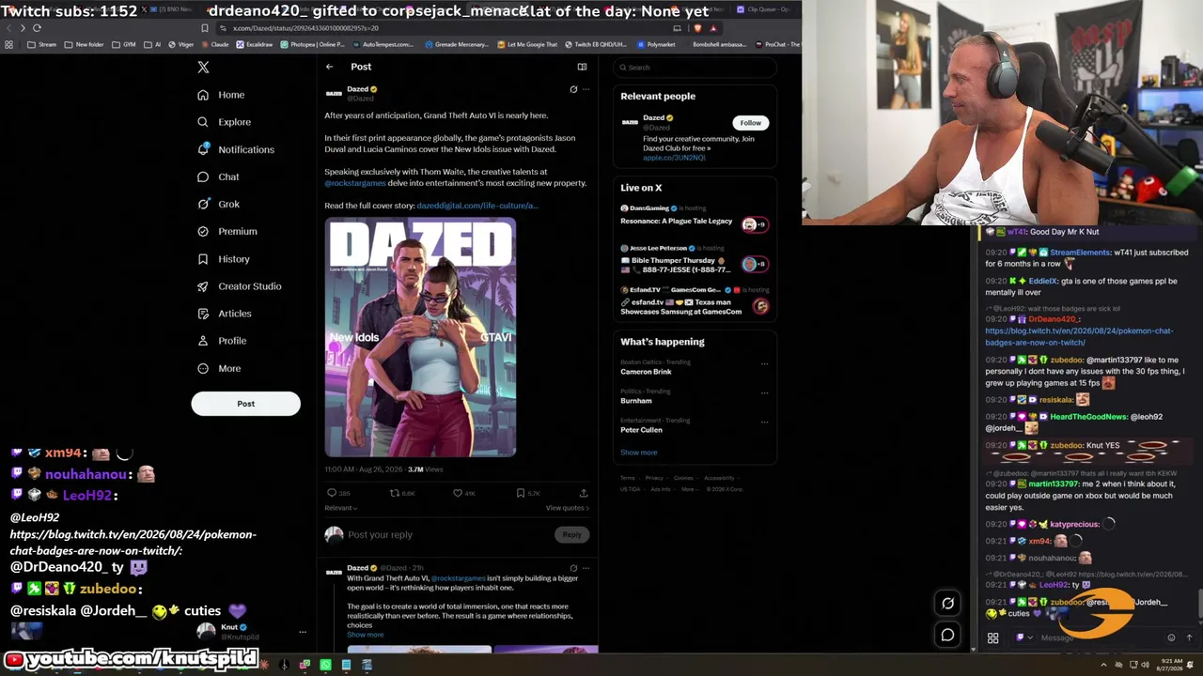Screen dimensions: 1203x676
Task: Expand the More menu in the sidebar
Action: click(x=219, y=368)
